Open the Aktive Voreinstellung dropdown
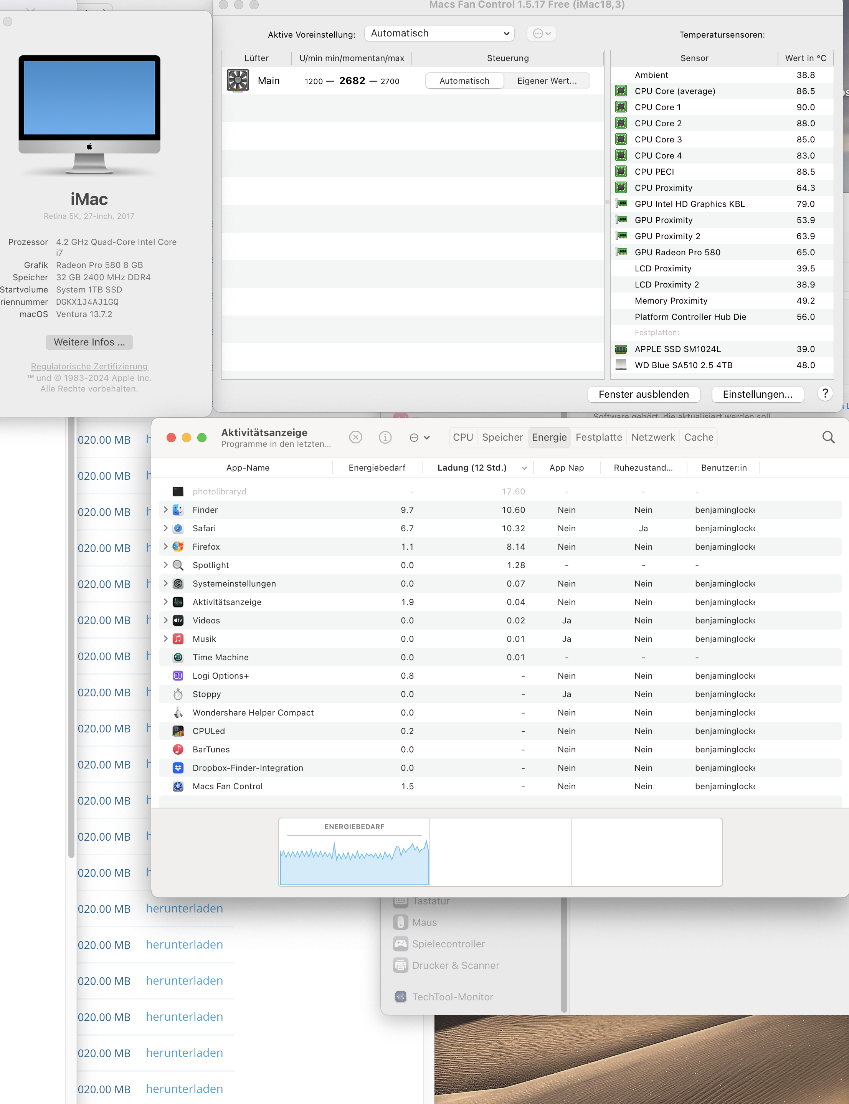849x1104 pixels. coord(439,33)
